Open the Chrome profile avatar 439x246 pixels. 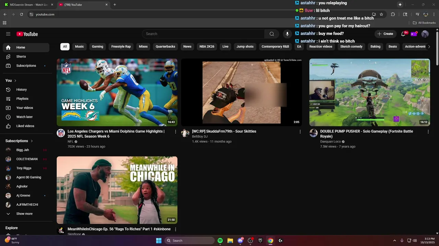click(x=426, y=14)
